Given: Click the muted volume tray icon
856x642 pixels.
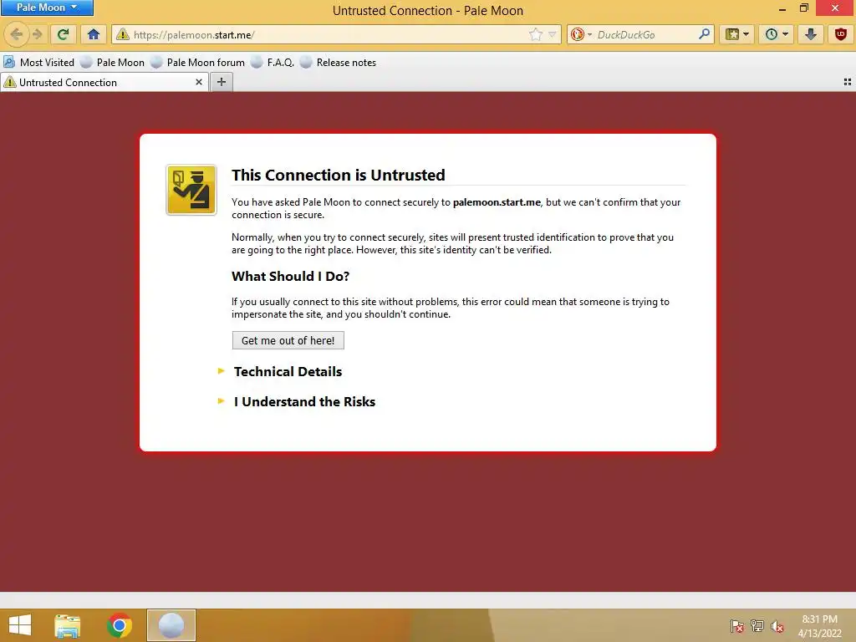Looking at the screenshot, I should pos(777,626).
